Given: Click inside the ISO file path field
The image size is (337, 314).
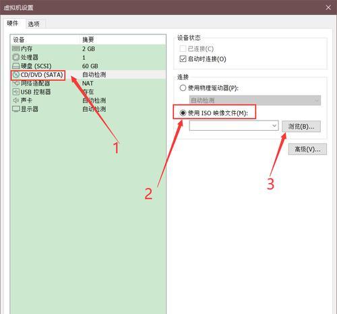Looking at the screenshot, I should (x=231, y=125).
